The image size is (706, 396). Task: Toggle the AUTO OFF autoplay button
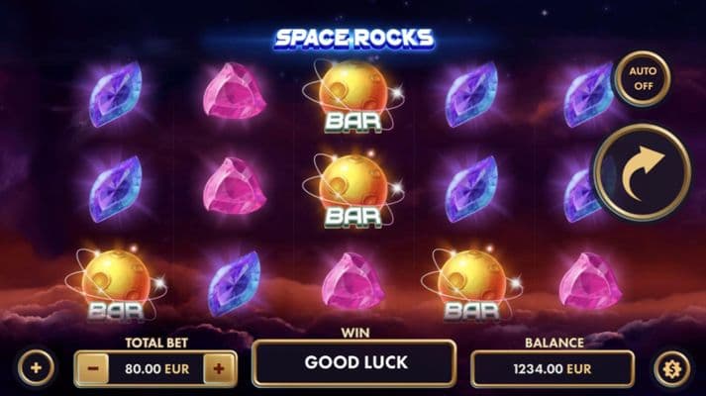coord(643,78)
